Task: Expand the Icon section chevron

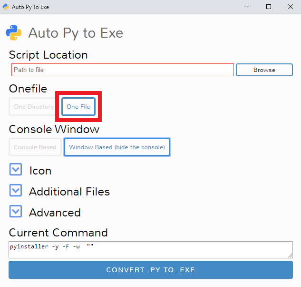Action: pyautogui.click(x=16, y=170)
